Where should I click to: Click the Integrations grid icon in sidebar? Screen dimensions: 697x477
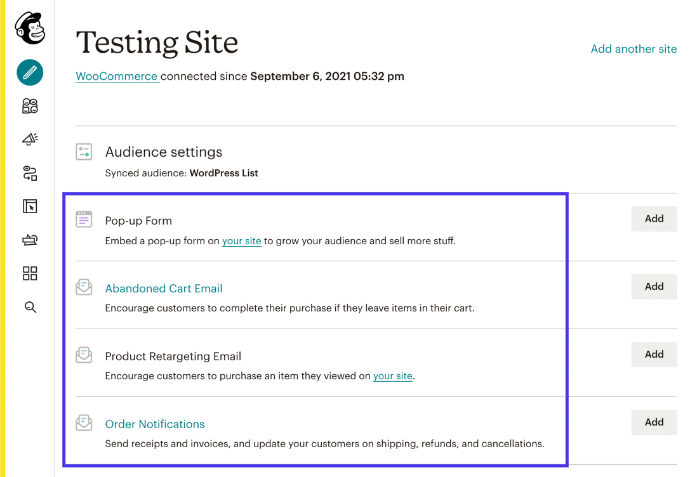pyautogui.click(x=29, y=273)
